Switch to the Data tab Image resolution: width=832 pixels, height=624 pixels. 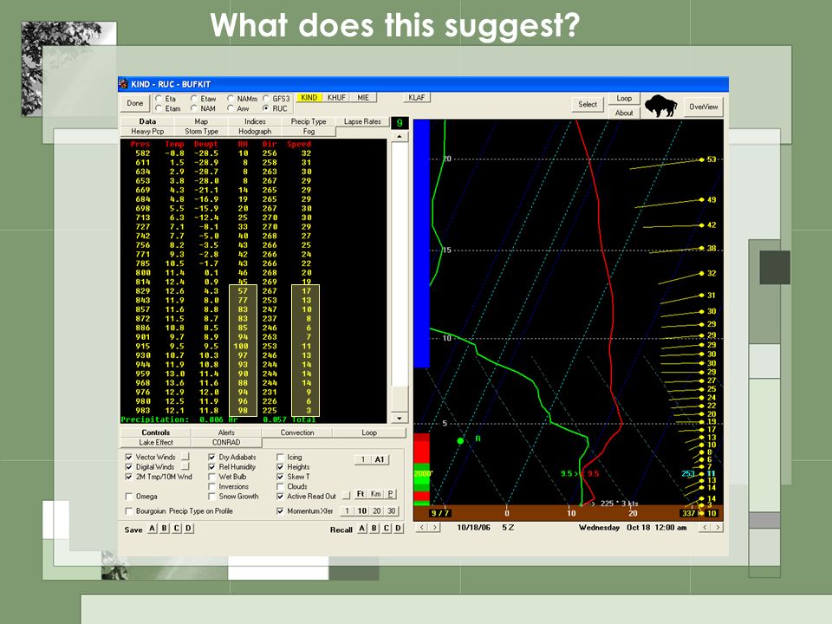coord(147,121)
